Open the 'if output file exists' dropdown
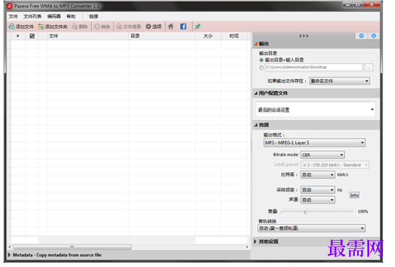The image size is (395, 267). pos(340,81)
